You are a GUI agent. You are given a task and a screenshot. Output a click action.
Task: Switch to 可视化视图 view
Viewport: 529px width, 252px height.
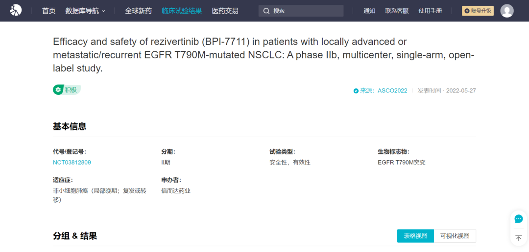coord(455,236)
